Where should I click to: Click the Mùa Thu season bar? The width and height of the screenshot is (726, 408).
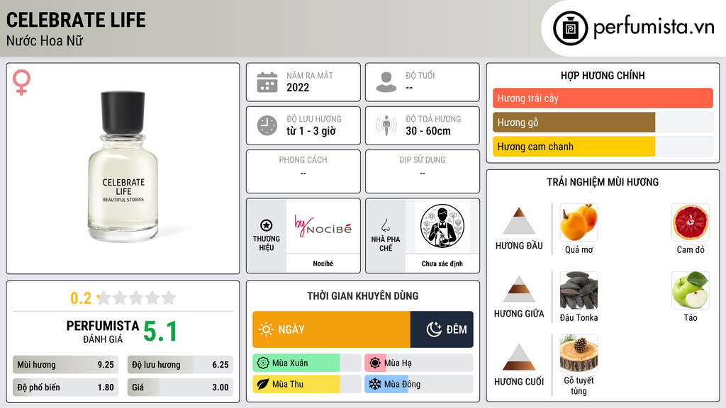point(307,384)
